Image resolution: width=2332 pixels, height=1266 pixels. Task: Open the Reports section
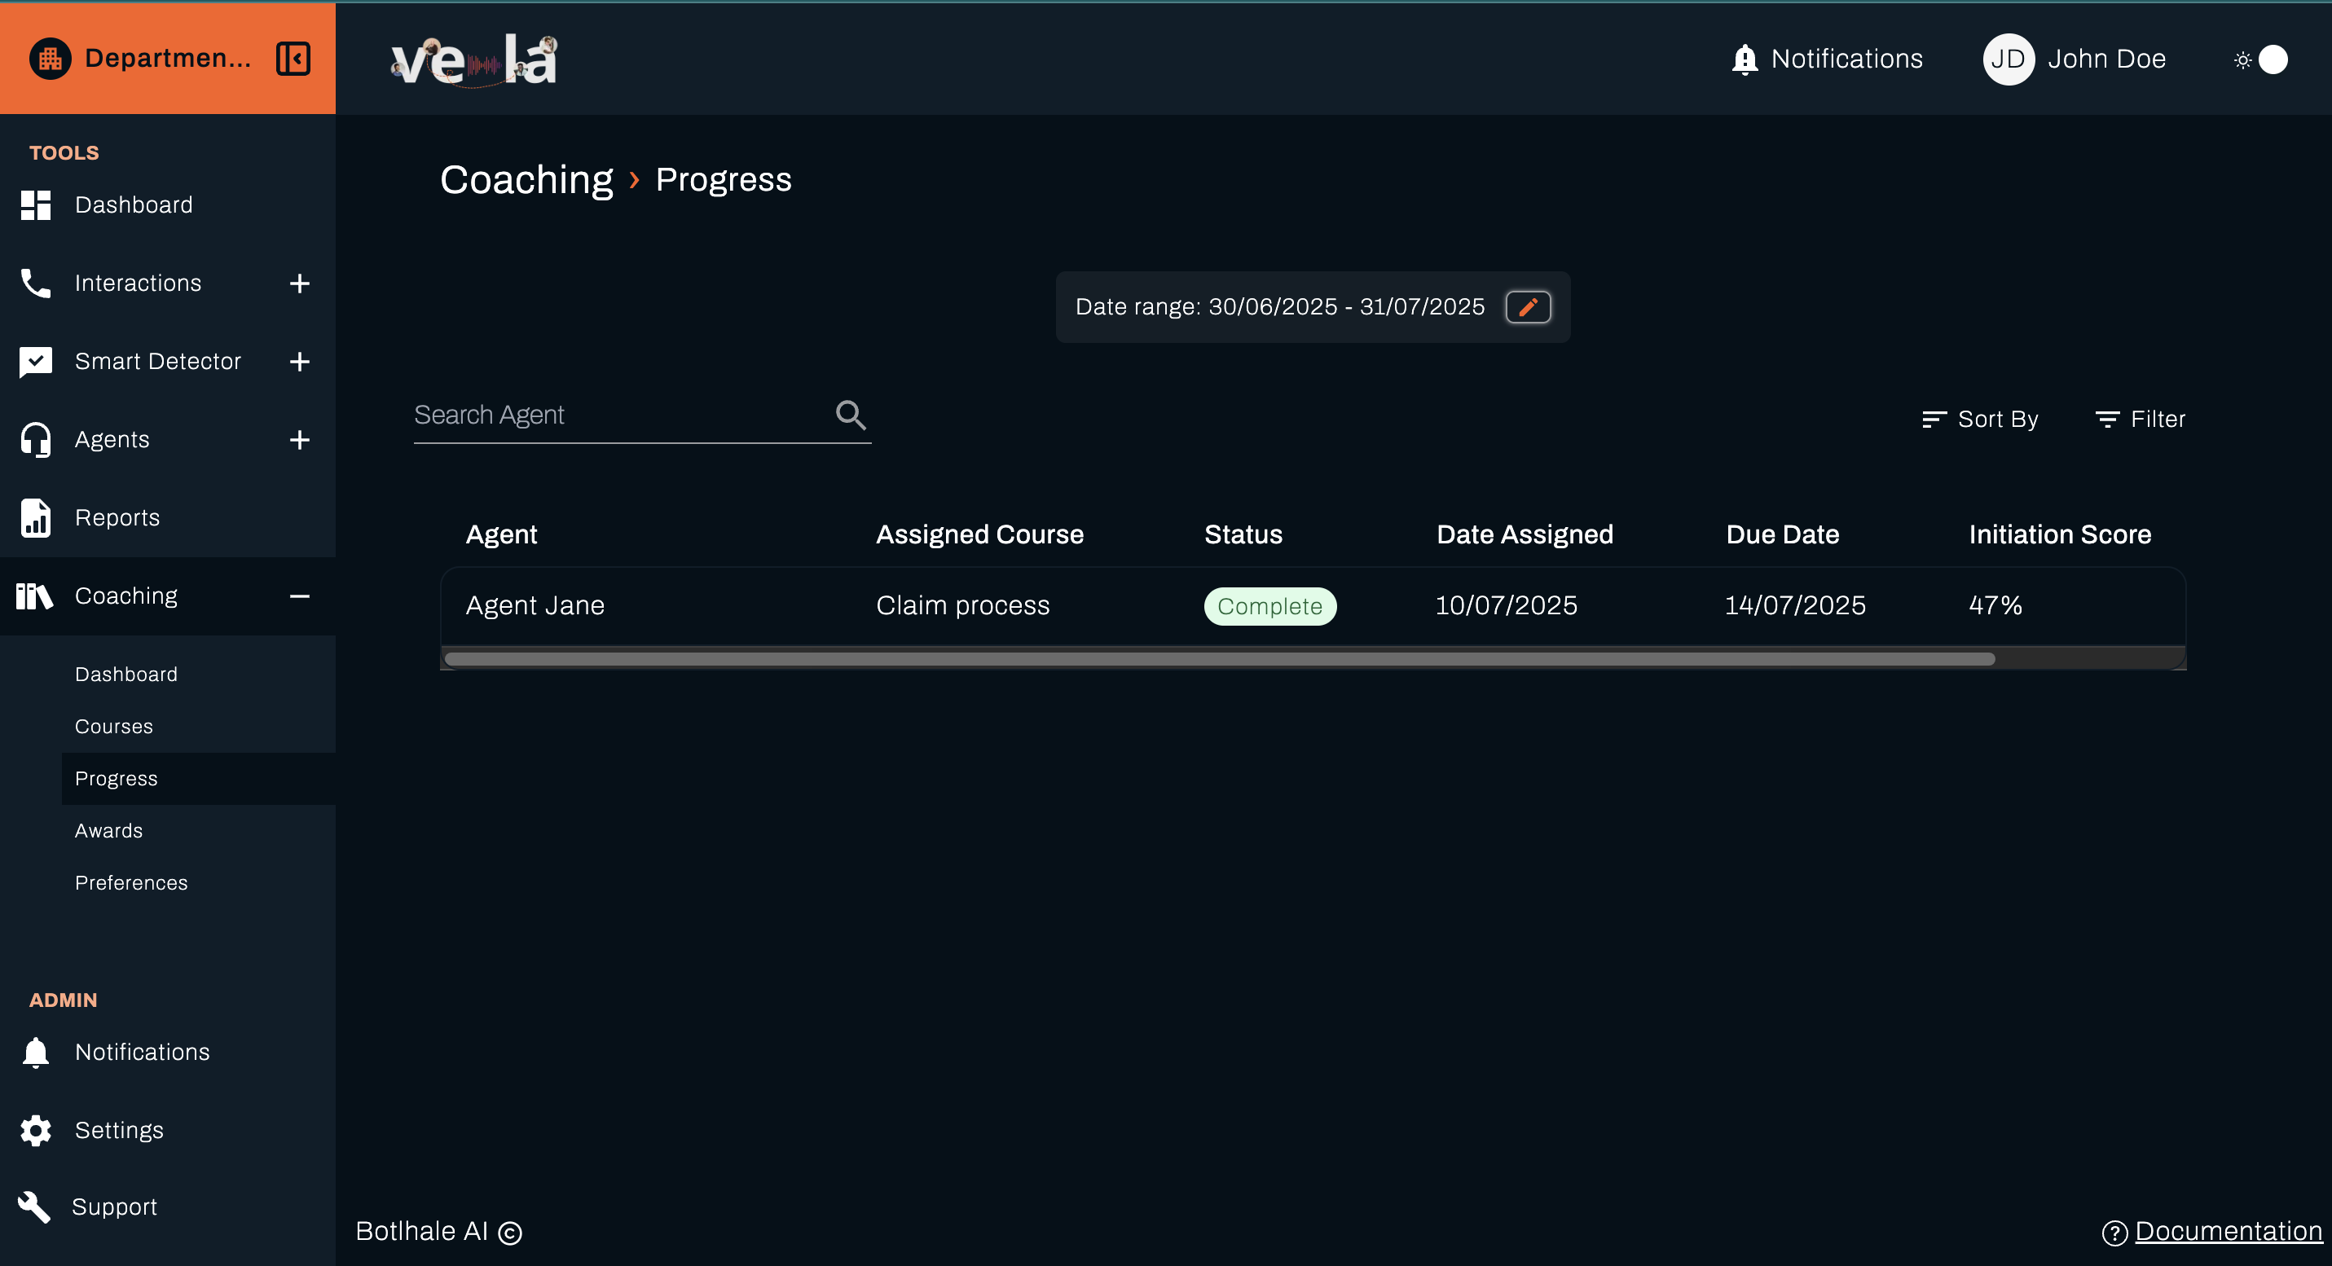pos(117,517)
